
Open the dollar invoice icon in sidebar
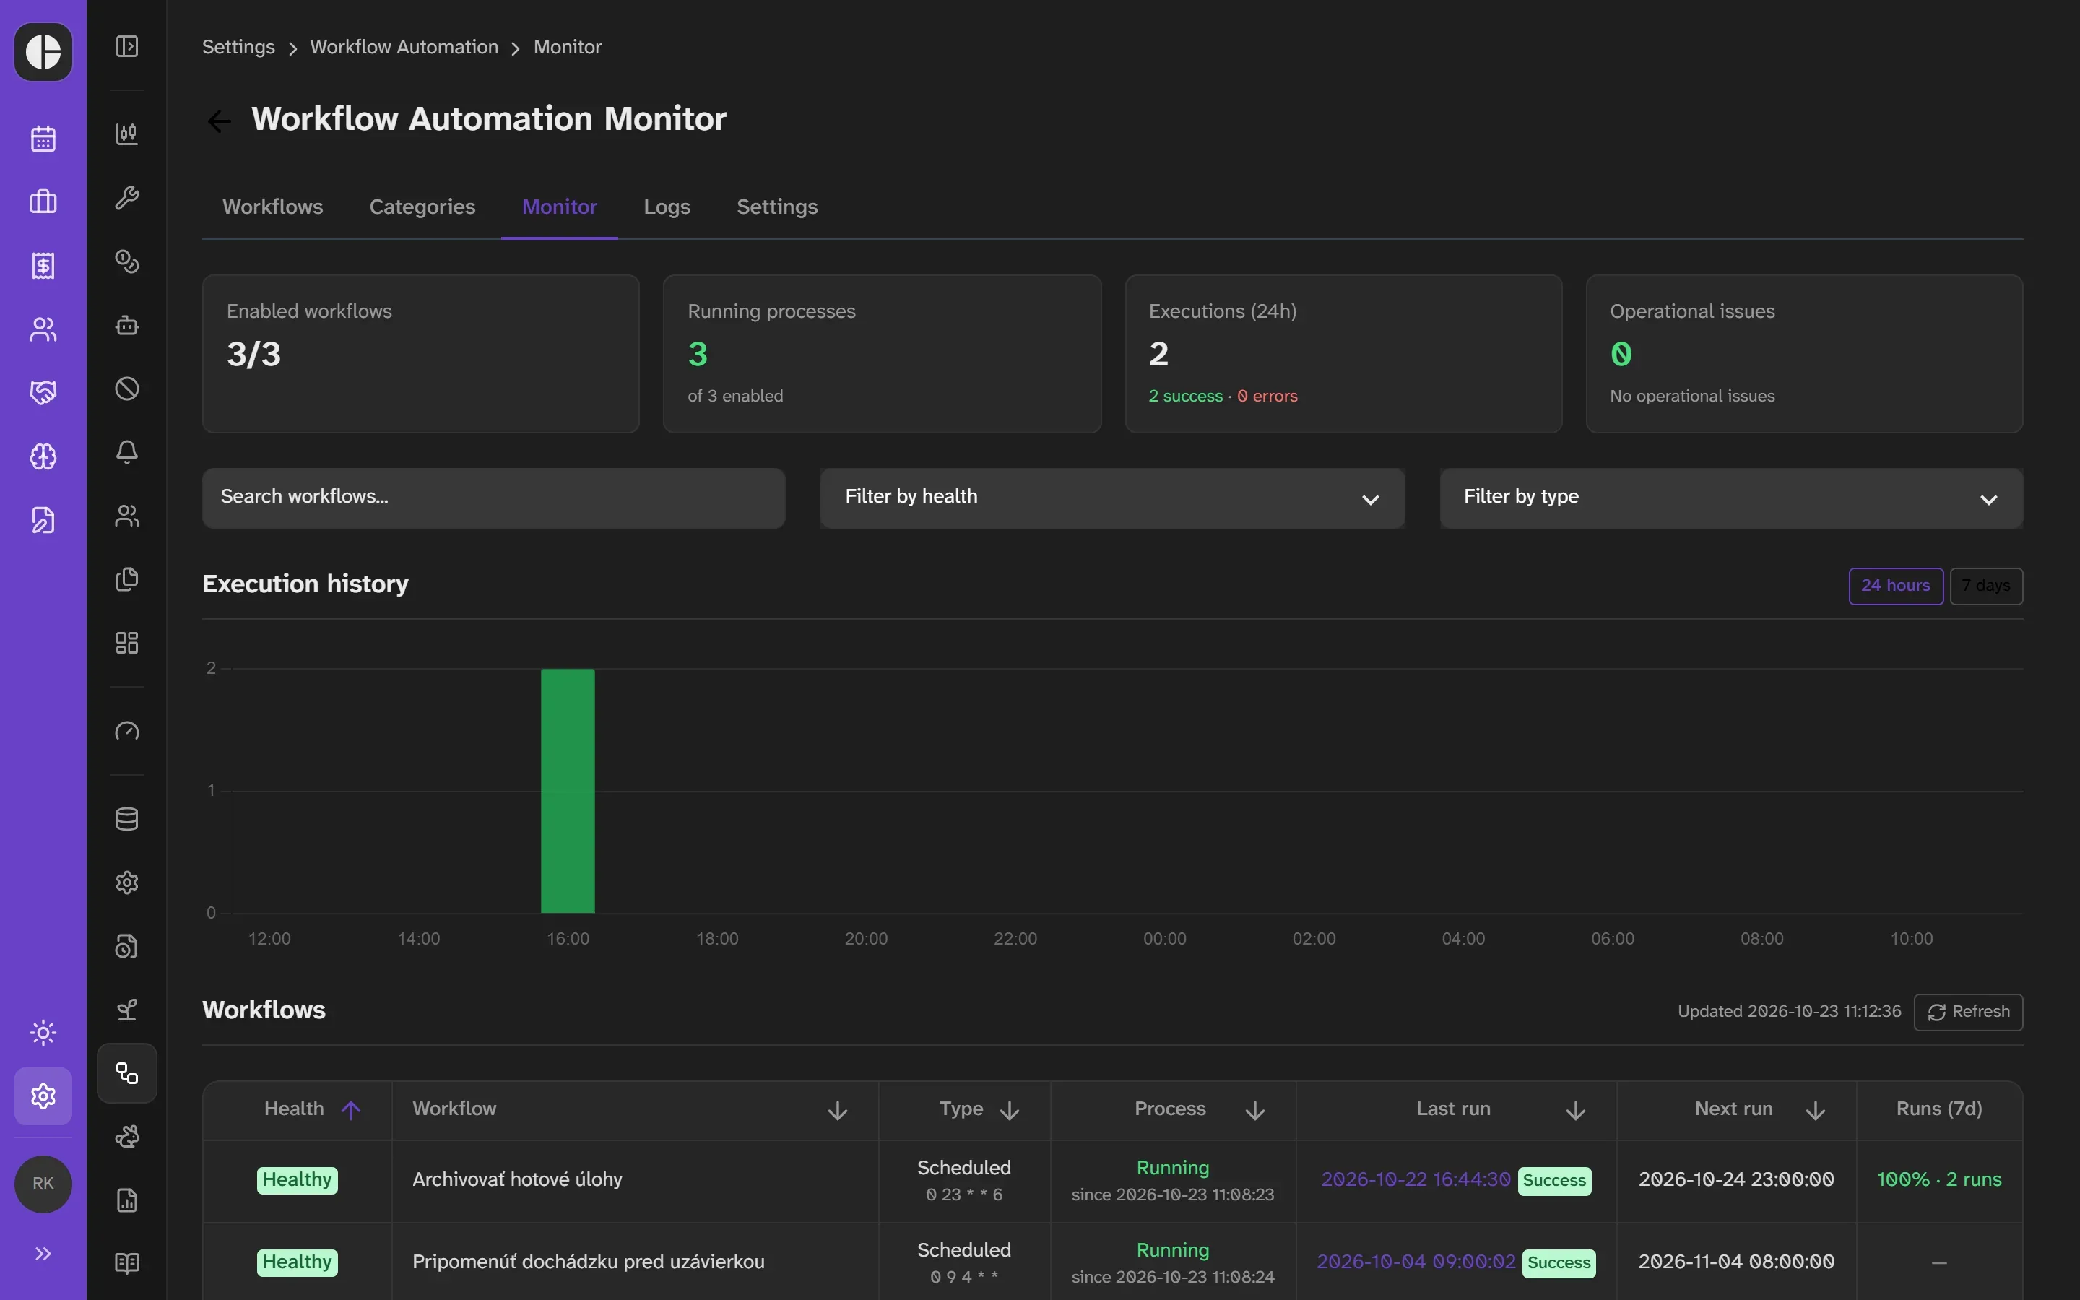click(x=43, y=266)
